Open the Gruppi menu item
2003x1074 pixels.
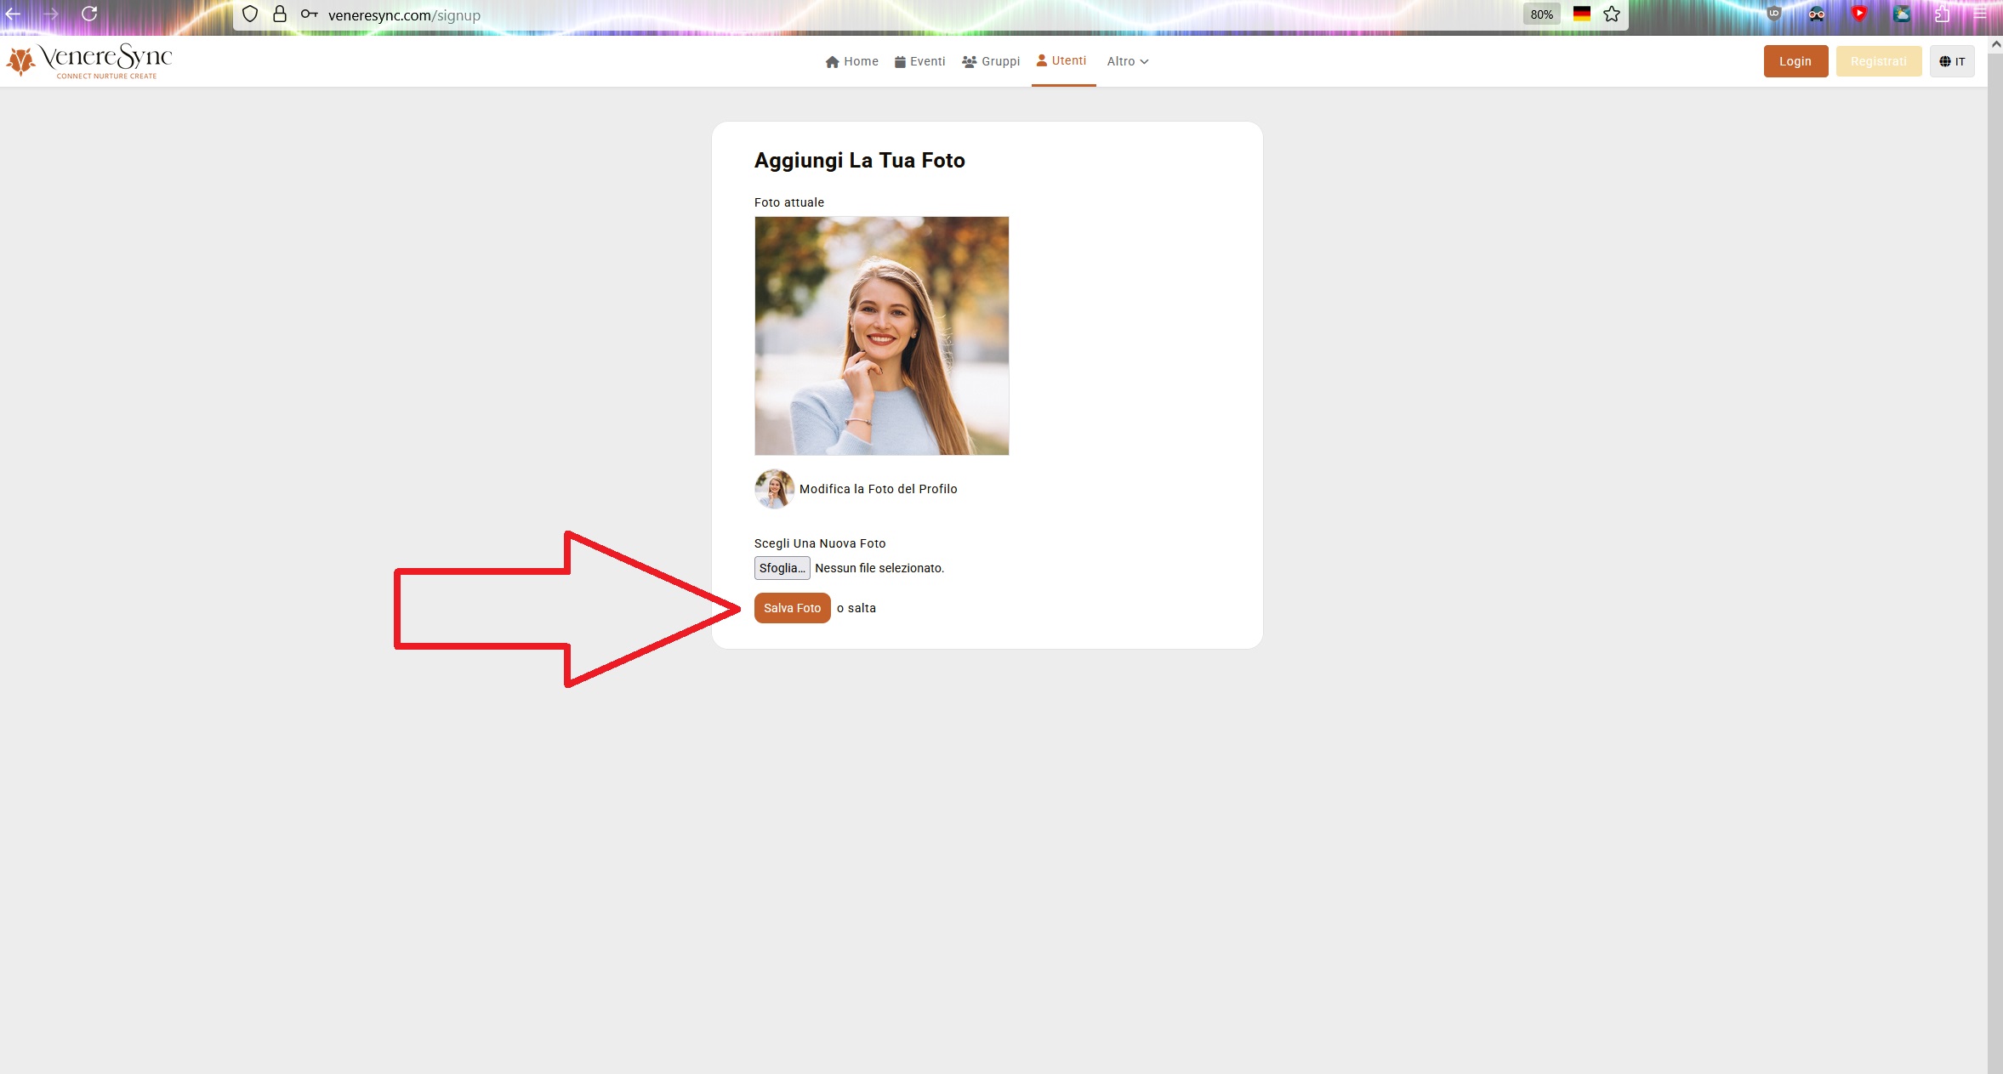[x=991, y=61]
